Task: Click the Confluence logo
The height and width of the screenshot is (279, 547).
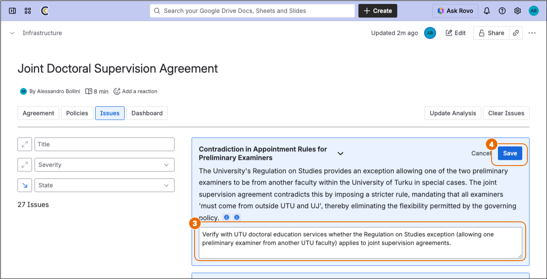Action: tap(44, 11)
